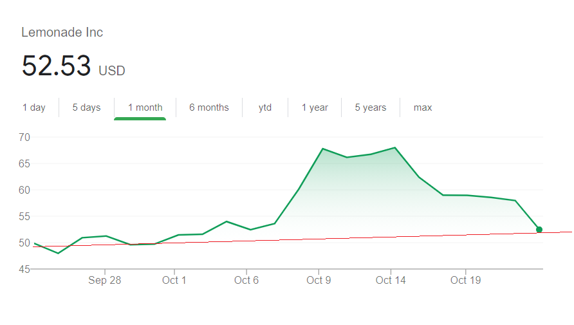Click the 50 y-axis label
The height and width of the screenshot is (325, 574).
pos(24,243)
